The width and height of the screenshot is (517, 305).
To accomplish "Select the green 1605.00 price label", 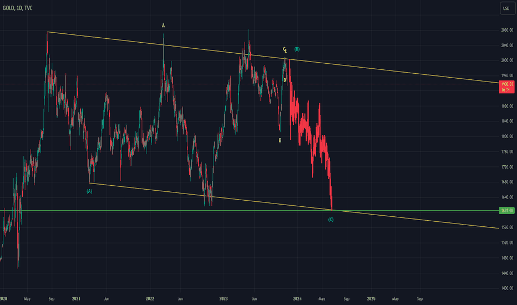I will (x=506, y=210).
